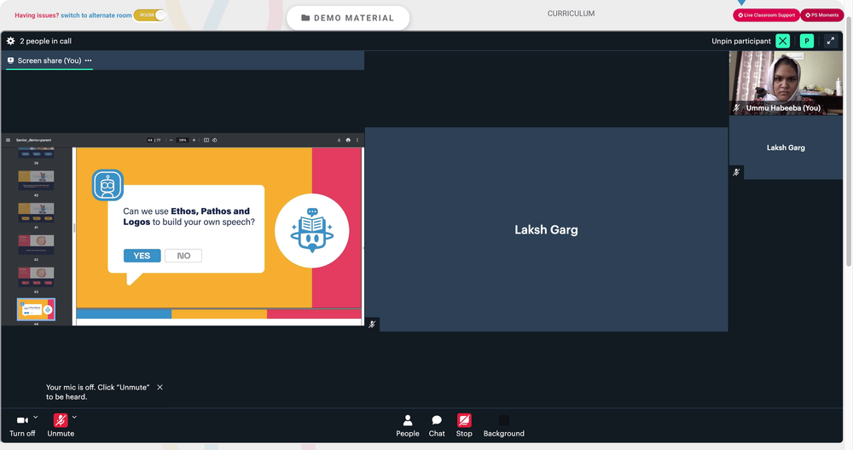Viewport: 853px width, 450px height.
Task: Enter fullscreen with the expand arrows icon
Action: pos(831,41)
